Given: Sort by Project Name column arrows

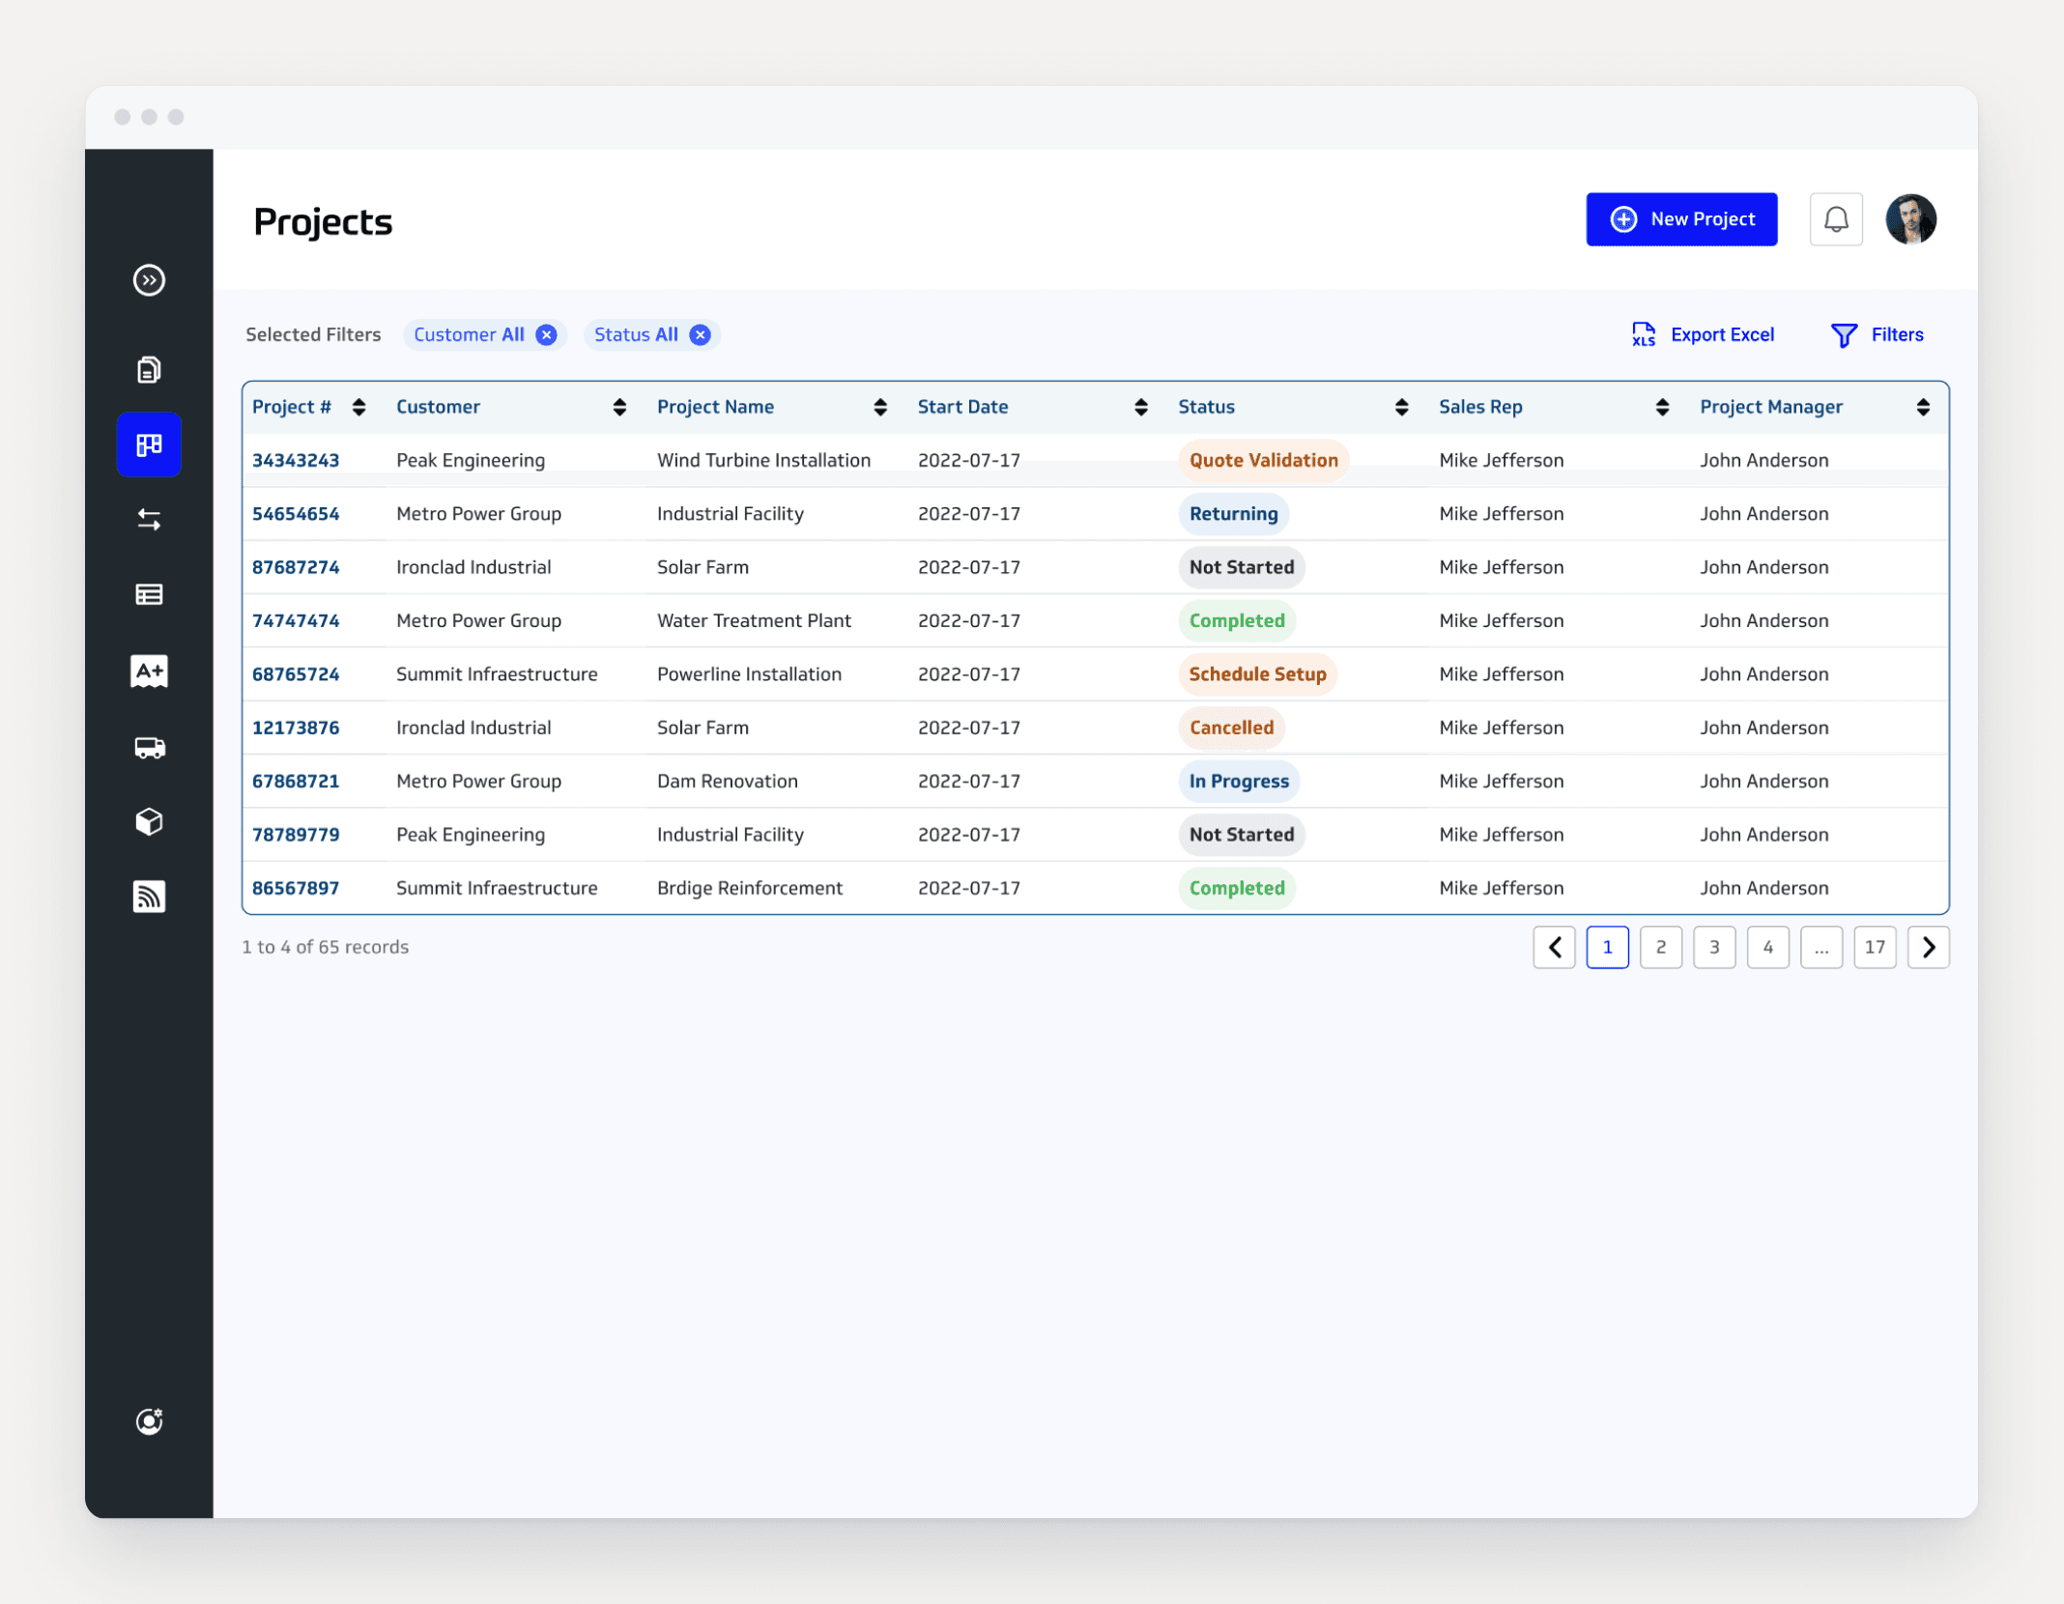Looking at the screenshot, I should pos(880,407).
